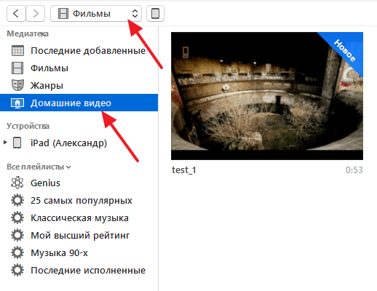Click the back navigation arrow button
377x291 pixels.
click(16, 14)
